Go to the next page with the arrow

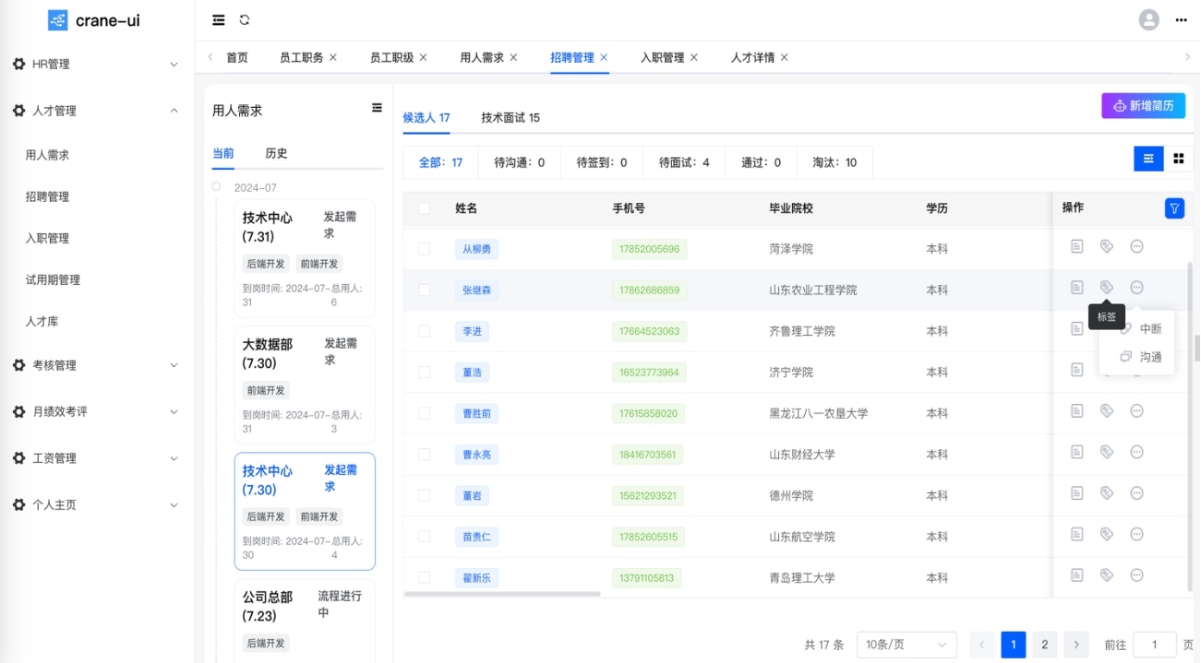[1075, 645]
